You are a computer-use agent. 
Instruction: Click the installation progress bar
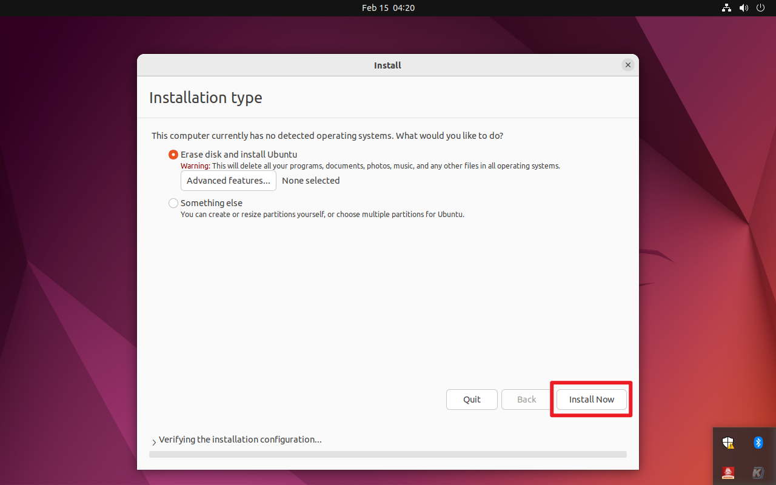pyautogui.click(x=388, y=454)
